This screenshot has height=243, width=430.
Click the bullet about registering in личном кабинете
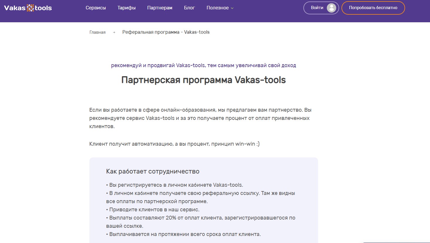[174, 185]
